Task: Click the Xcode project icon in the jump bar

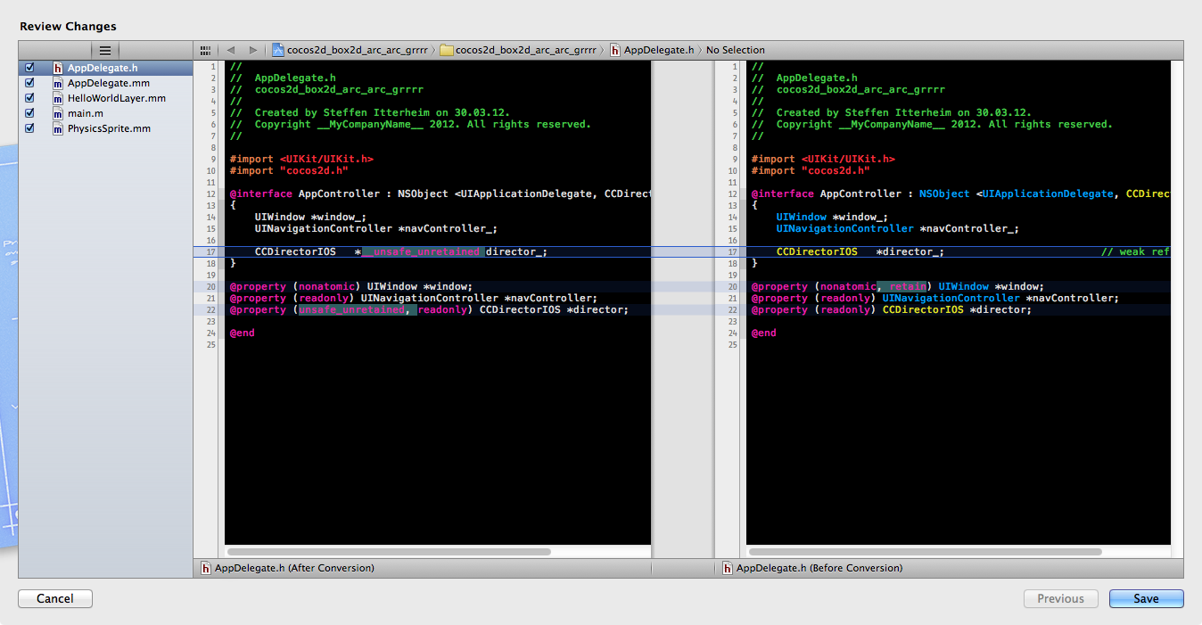Action: pyautogui.click(x=278, y=51)
